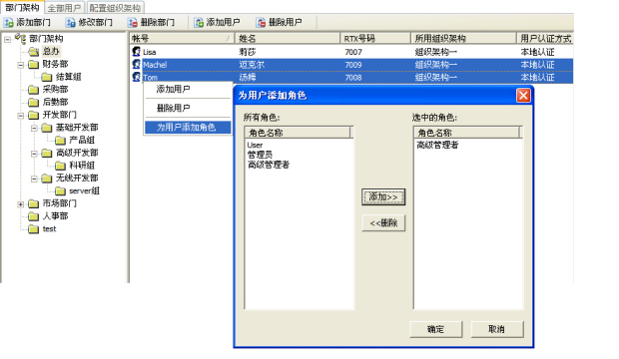
Task: Sort by the 帐号 column header
Action: click(182, 38)
